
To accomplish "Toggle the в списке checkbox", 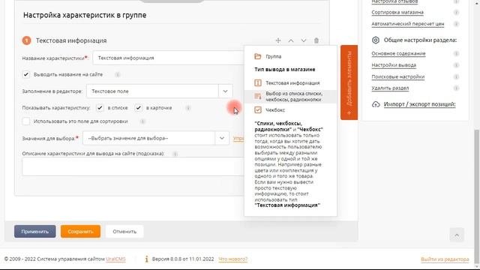I will point(100,108).
